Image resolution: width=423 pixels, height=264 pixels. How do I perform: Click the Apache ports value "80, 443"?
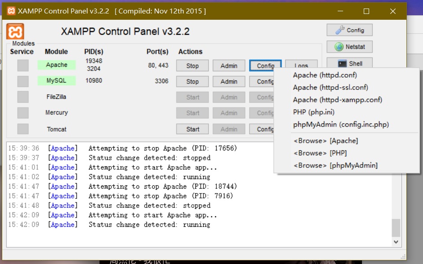click(158, 66)
